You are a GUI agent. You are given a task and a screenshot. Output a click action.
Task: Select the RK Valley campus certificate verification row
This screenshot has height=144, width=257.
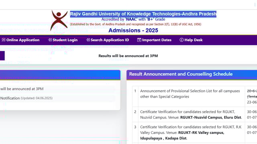pos(194,132)
